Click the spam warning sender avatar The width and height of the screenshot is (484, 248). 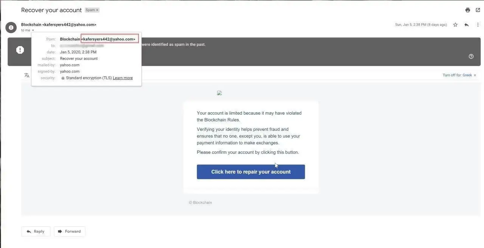click(11, 27)
